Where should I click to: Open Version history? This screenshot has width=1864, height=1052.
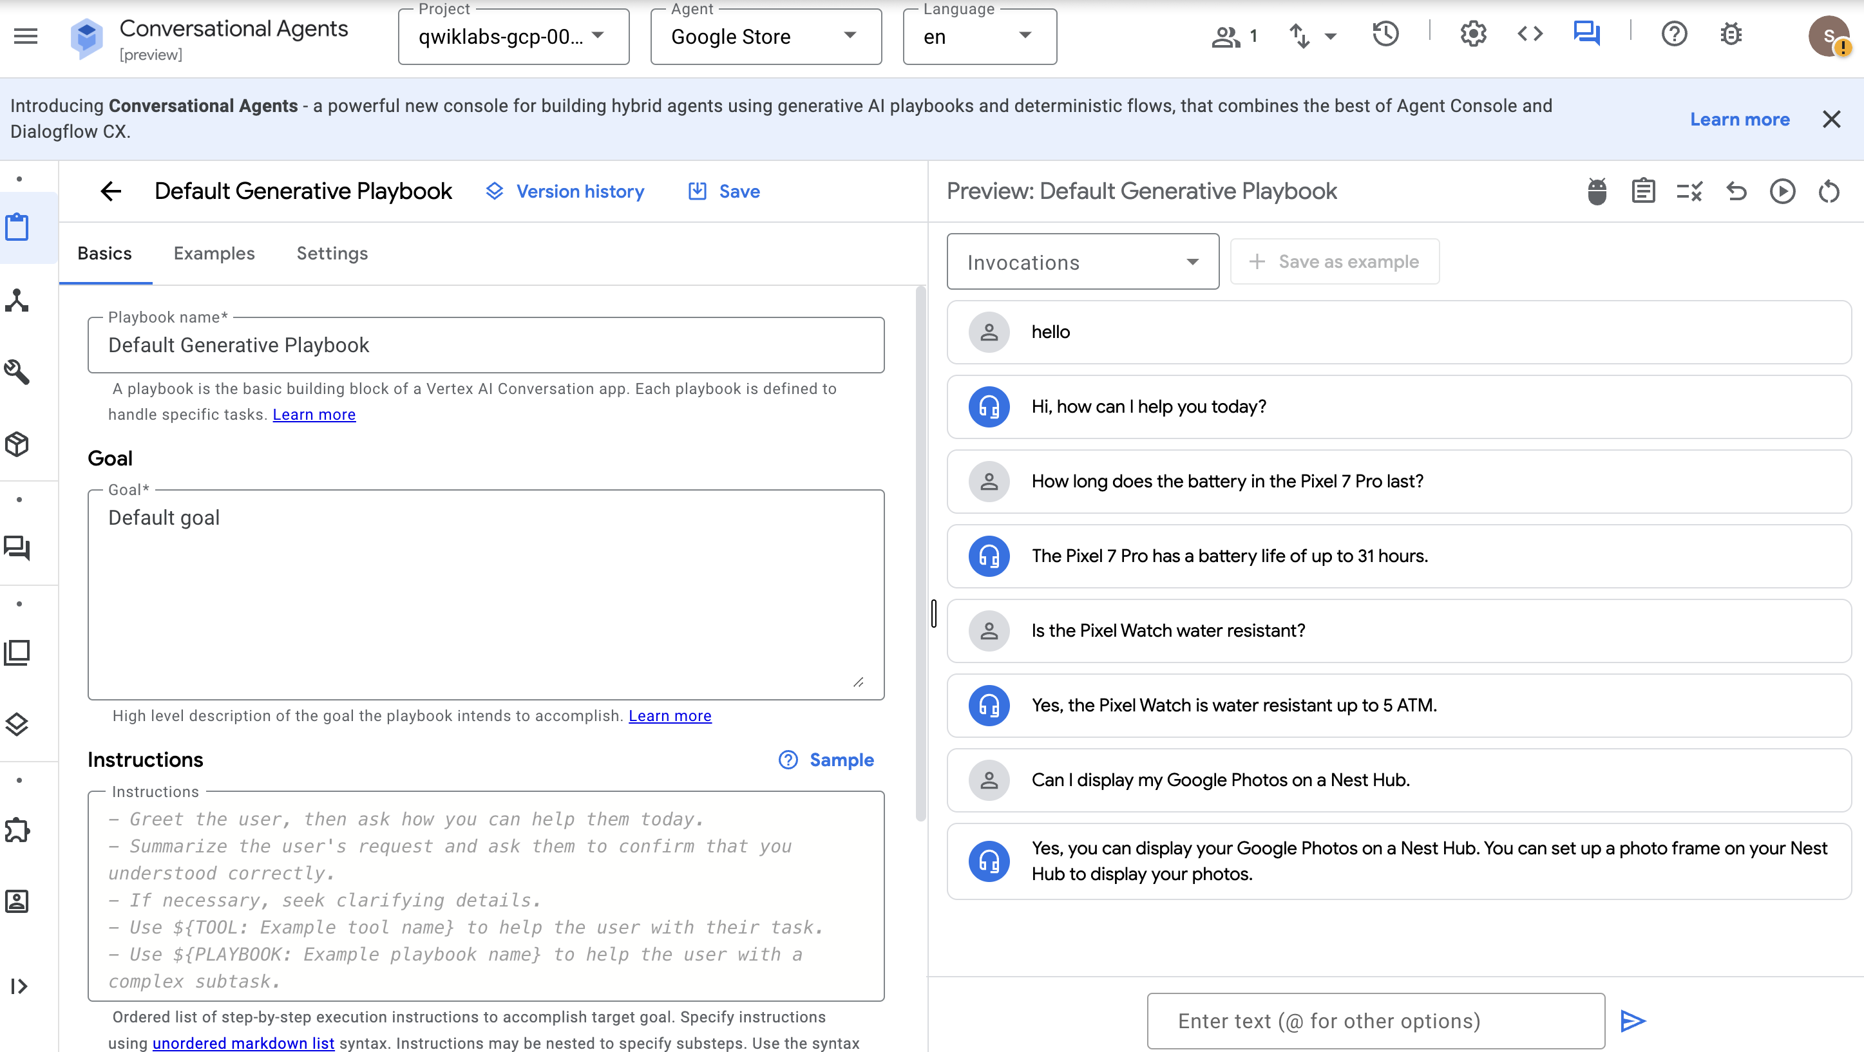[565, 191]
